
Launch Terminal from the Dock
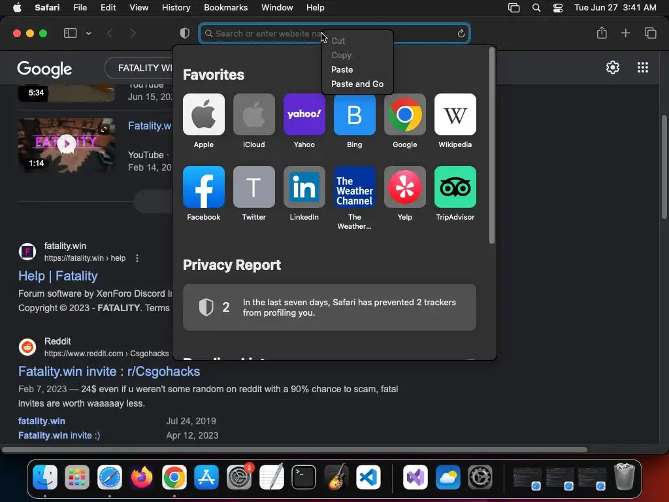point(303,477)
